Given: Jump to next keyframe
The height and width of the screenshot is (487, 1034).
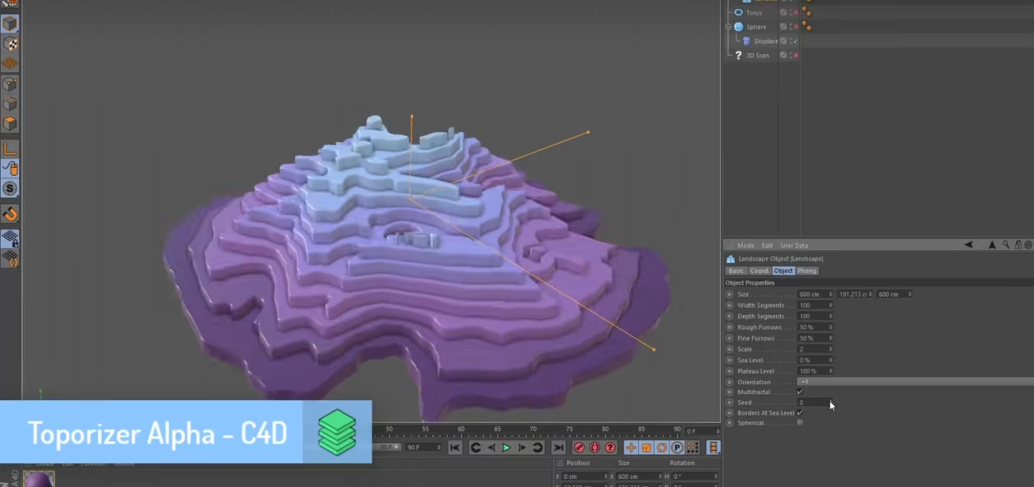Looking at the screenshot, I should click(x=537, y=447).
